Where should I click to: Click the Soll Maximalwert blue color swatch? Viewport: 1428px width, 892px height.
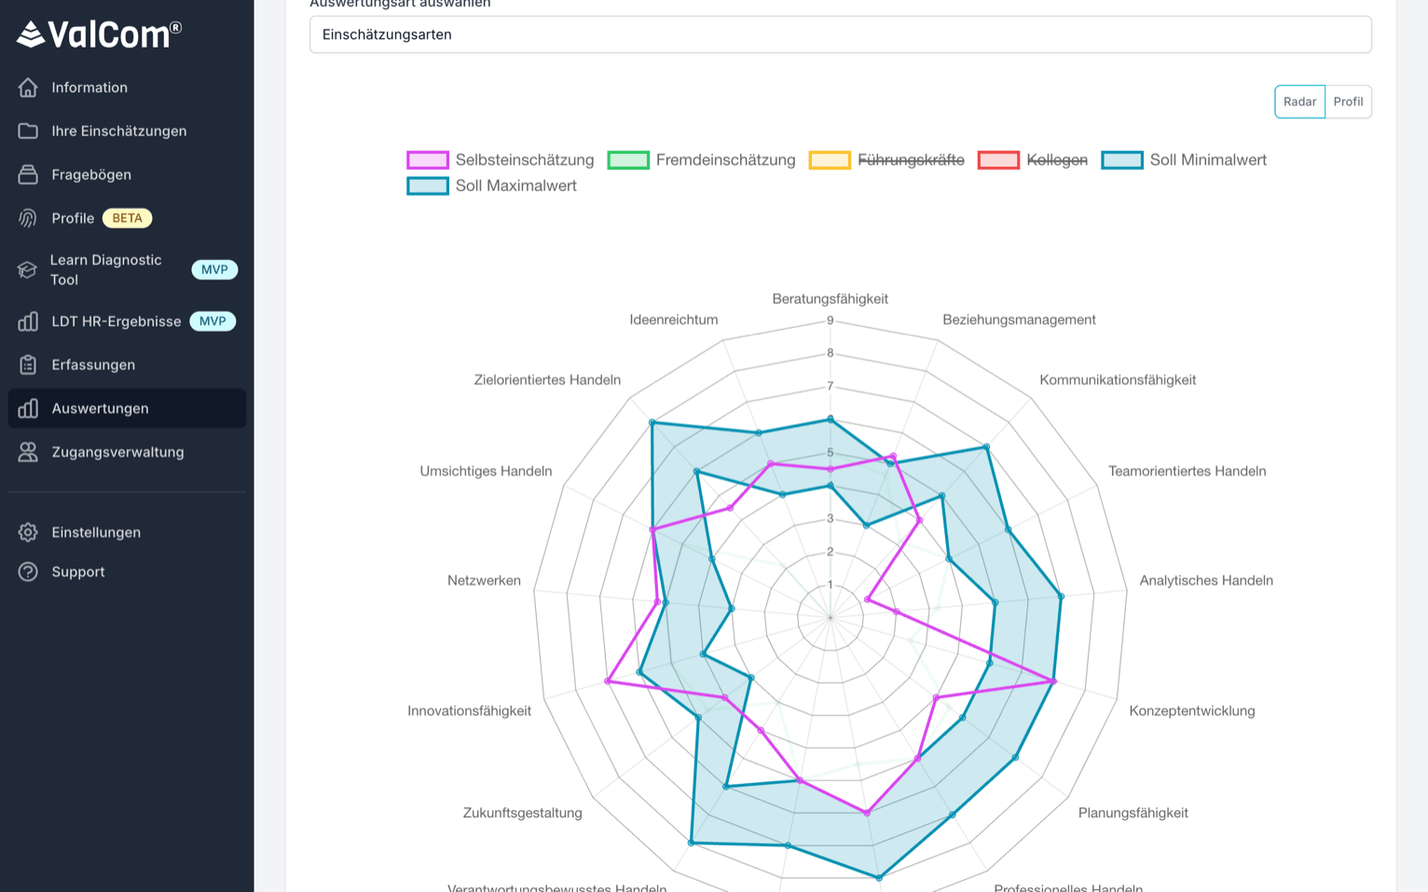click(x=426, y=185)
